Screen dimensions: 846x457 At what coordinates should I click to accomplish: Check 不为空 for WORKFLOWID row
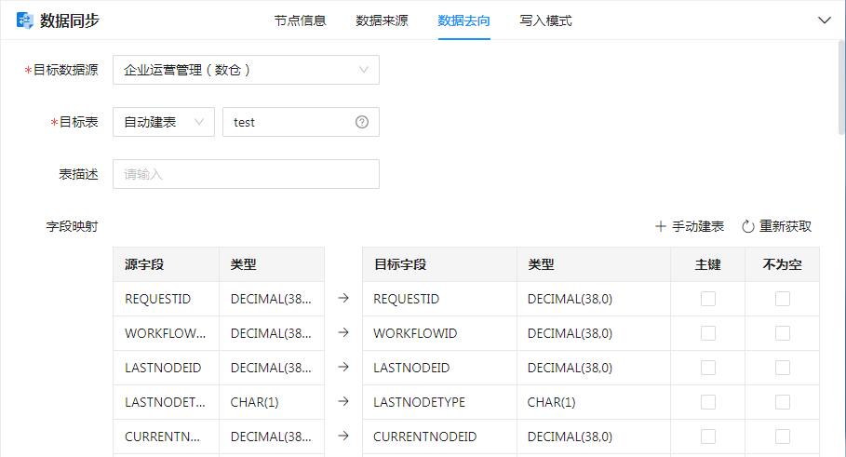[x=783, y=333]
